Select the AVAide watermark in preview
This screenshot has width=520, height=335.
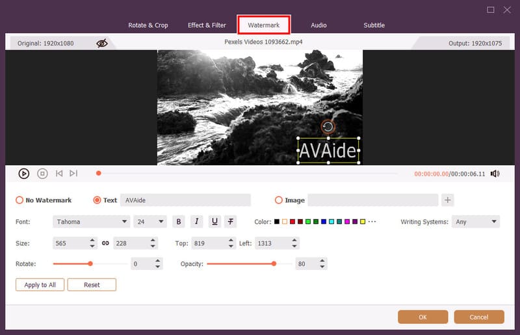[x=328, y=151]
